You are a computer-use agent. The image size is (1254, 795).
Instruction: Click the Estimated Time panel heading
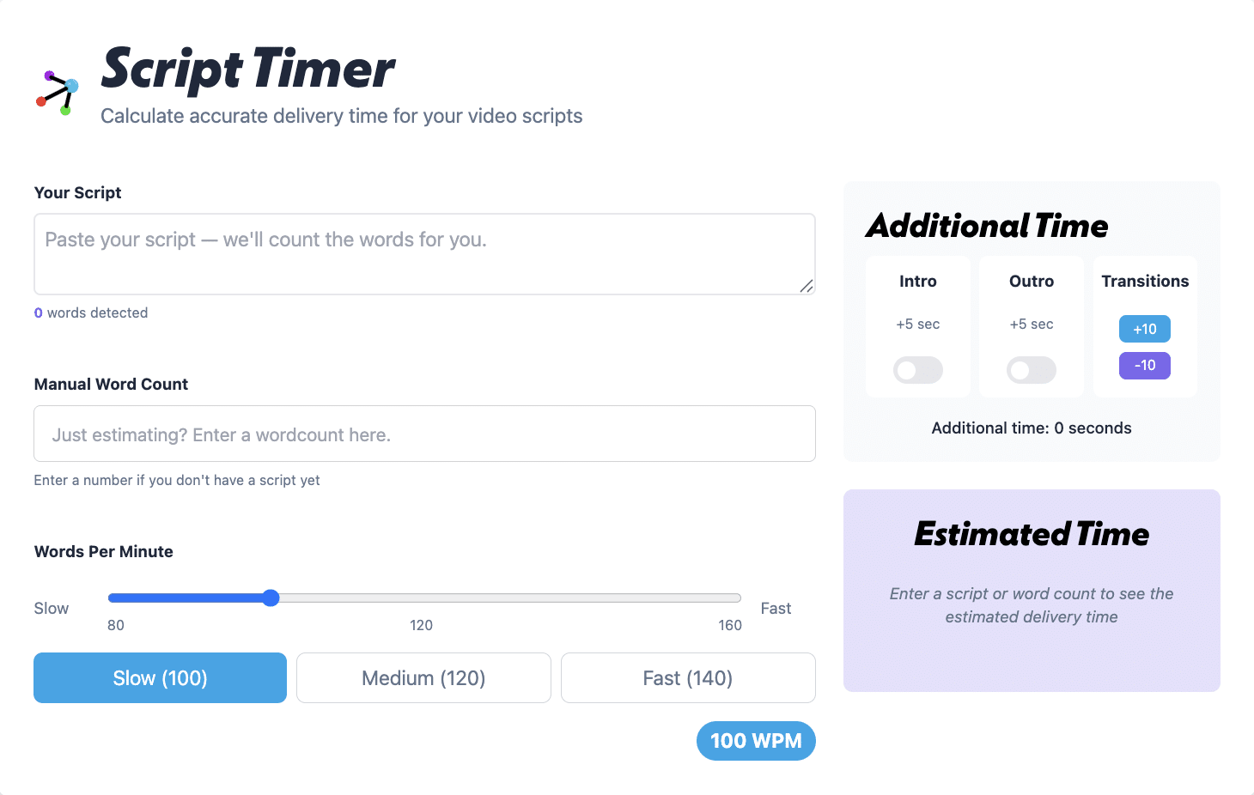(1031, 534)
